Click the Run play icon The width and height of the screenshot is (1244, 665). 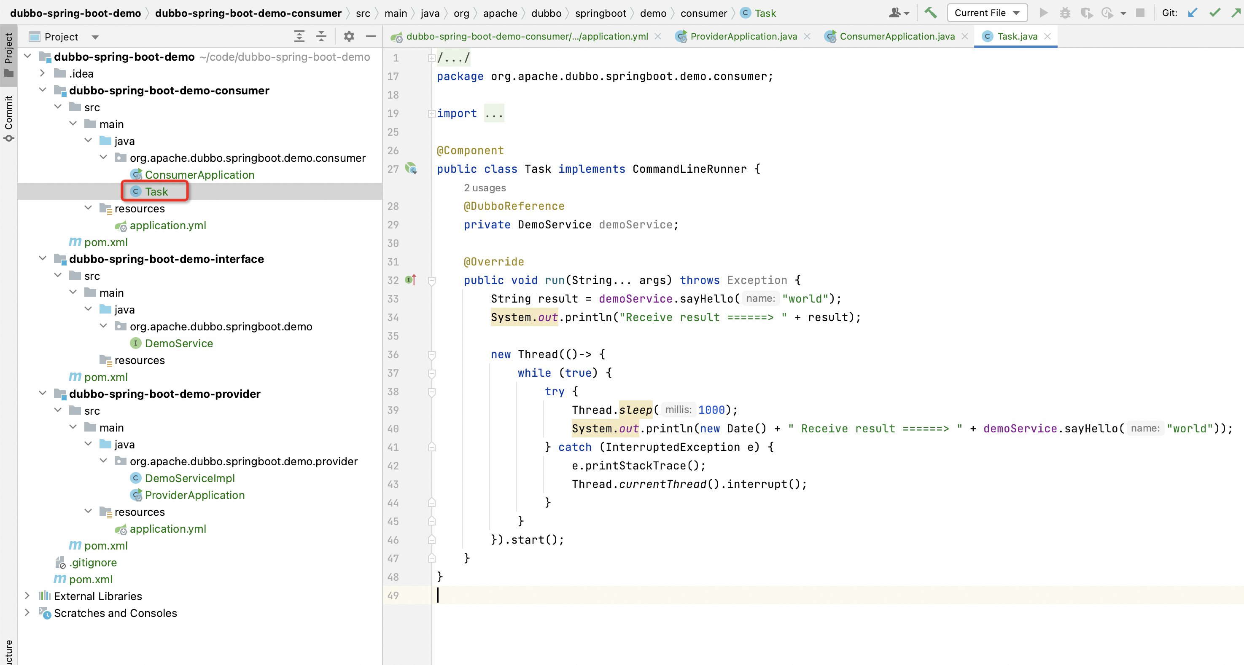pyautogui.click(x=1043, y=13)
